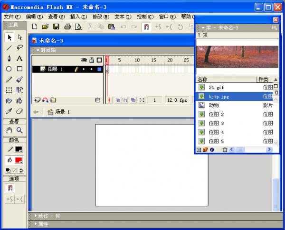Click the Save toolbar icon
This screenshot has height=230, width=285.
click(x=56, y=27)
